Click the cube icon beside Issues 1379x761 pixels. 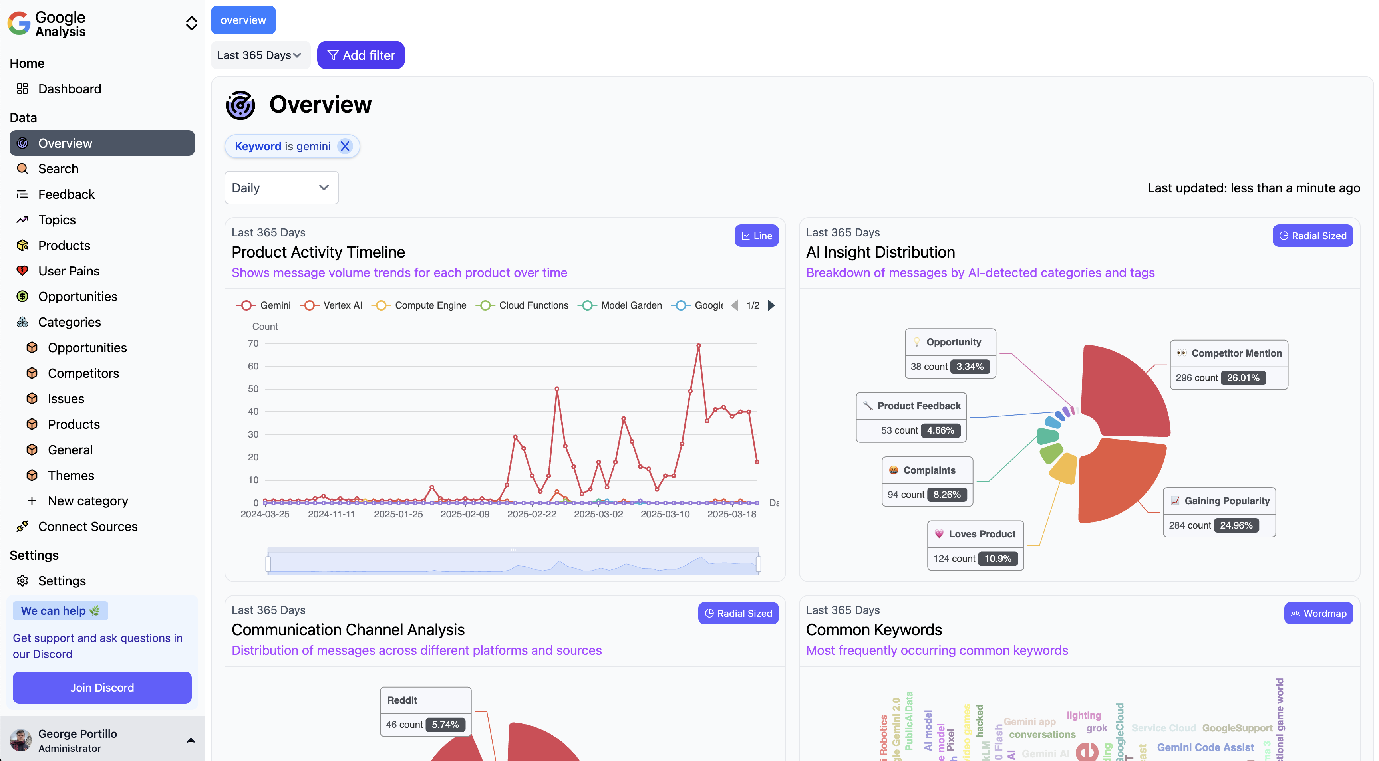point(32,399)
